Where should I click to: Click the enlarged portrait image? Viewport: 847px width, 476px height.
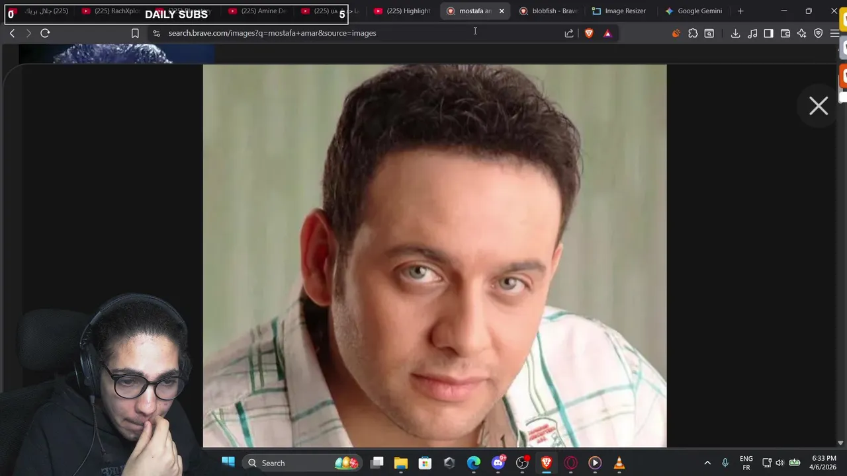point(435,256)
